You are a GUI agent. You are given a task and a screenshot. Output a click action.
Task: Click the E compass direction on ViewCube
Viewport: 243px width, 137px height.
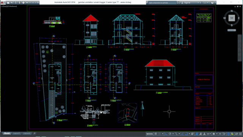[239, 18]
